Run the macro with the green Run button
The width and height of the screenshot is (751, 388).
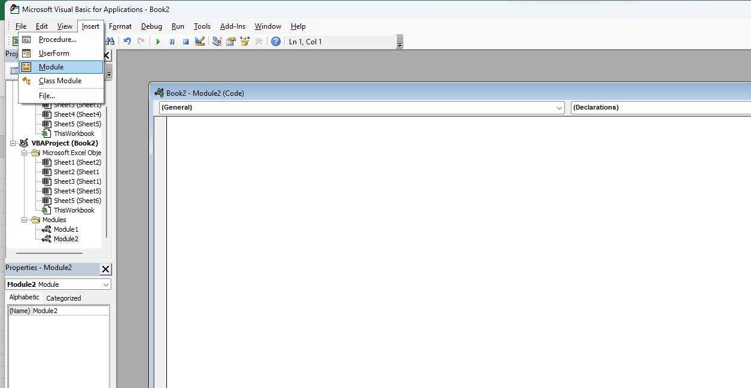[157, 41]
